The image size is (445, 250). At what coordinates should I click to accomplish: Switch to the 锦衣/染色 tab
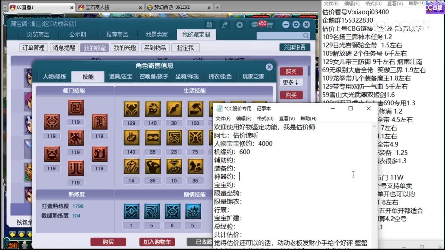coord(220,77)
